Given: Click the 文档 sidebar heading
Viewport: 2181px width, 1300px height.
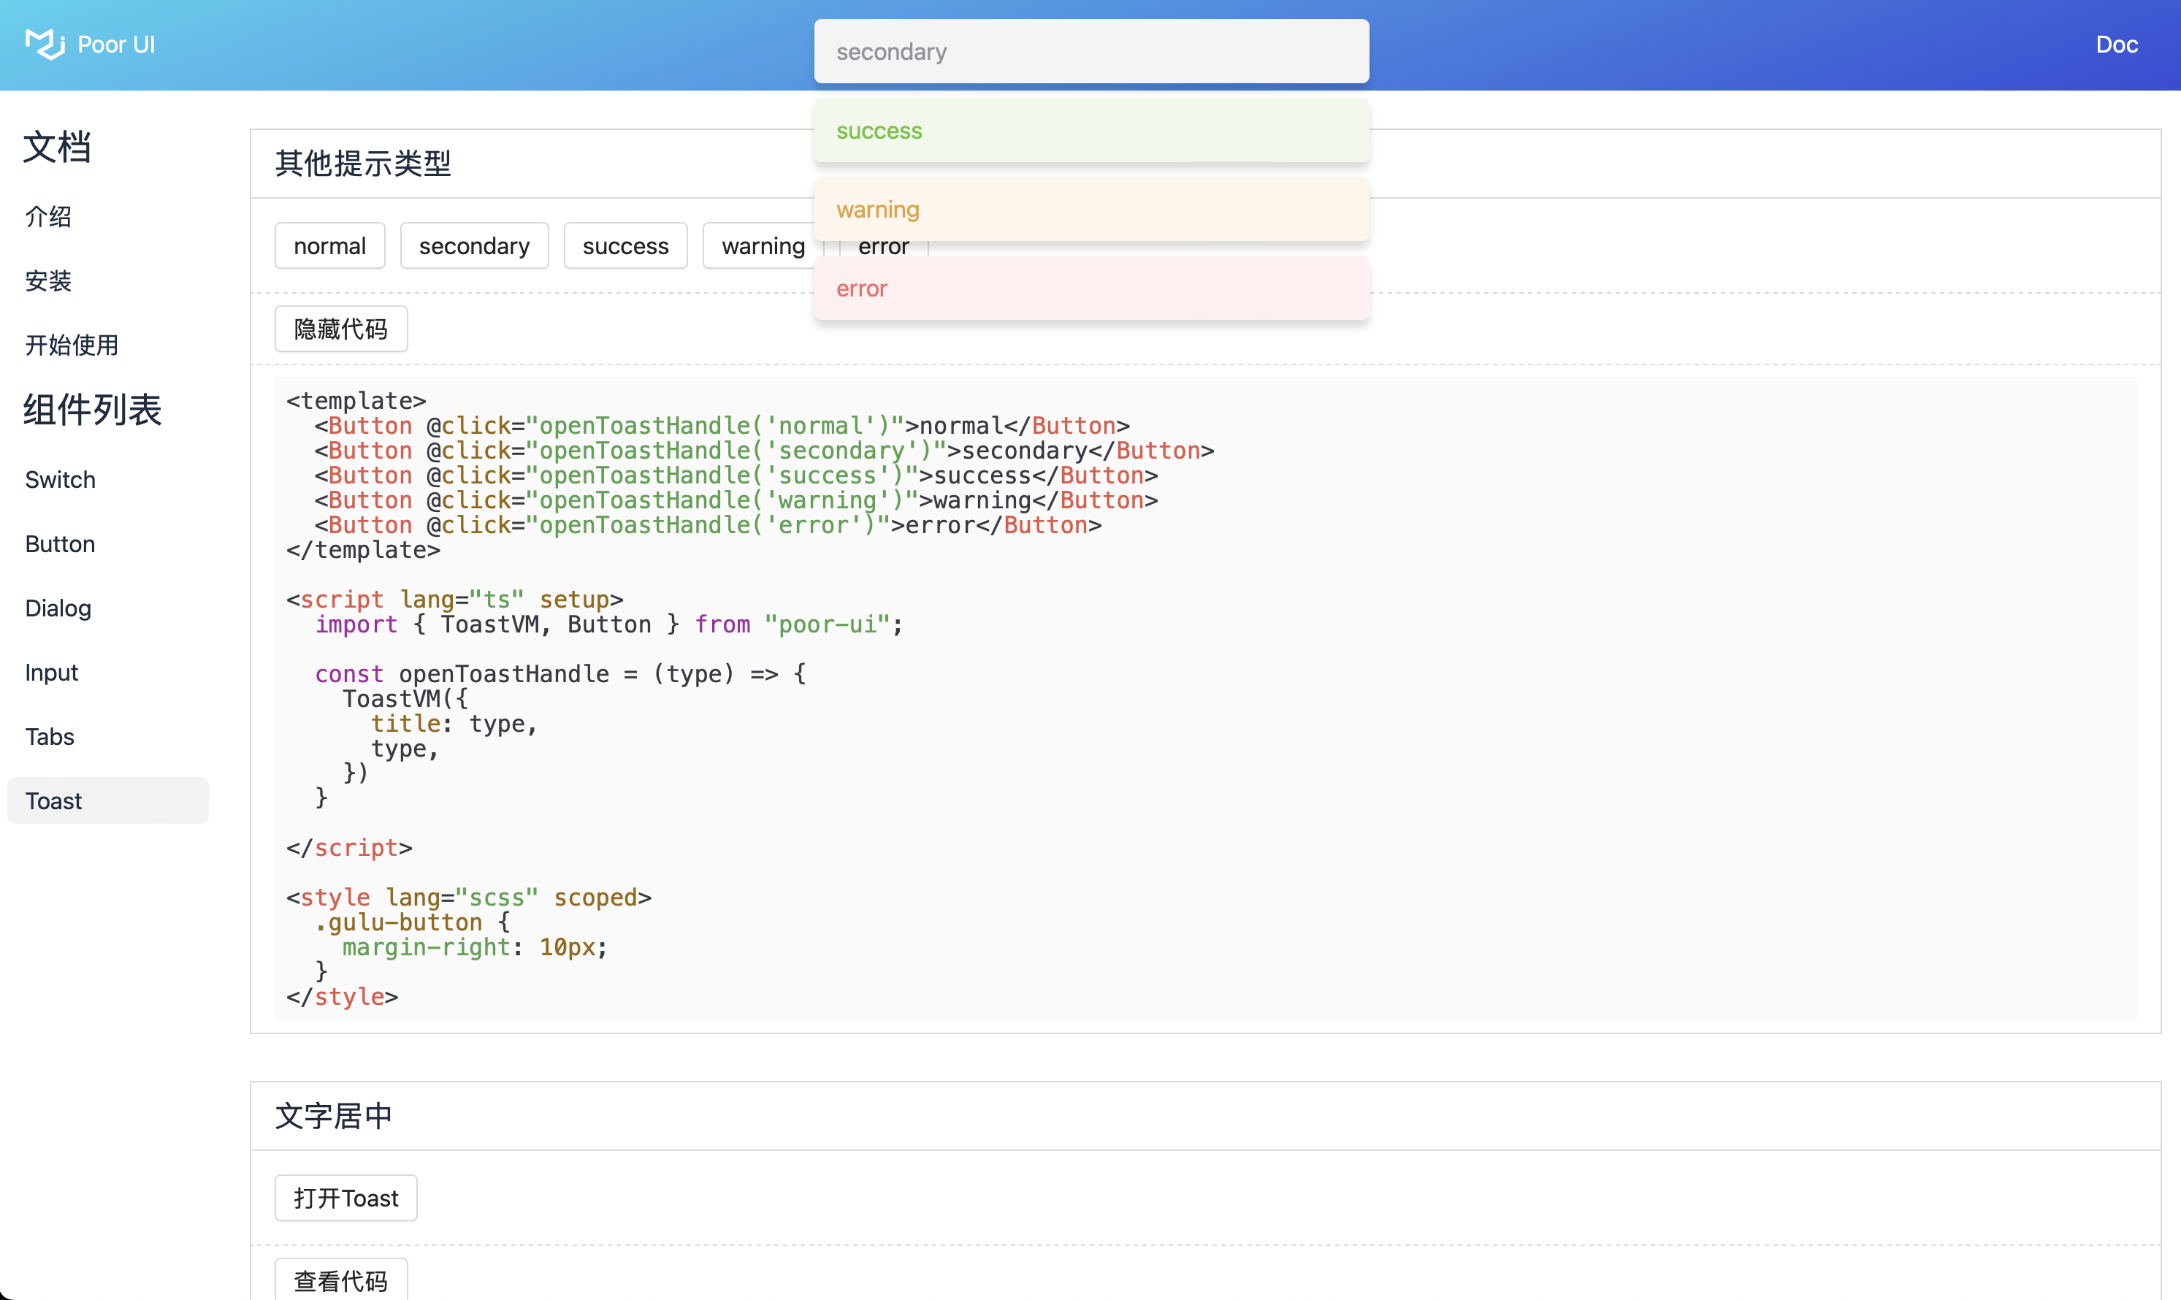Looking at the screenshot, I should click(x=57, y=146).
